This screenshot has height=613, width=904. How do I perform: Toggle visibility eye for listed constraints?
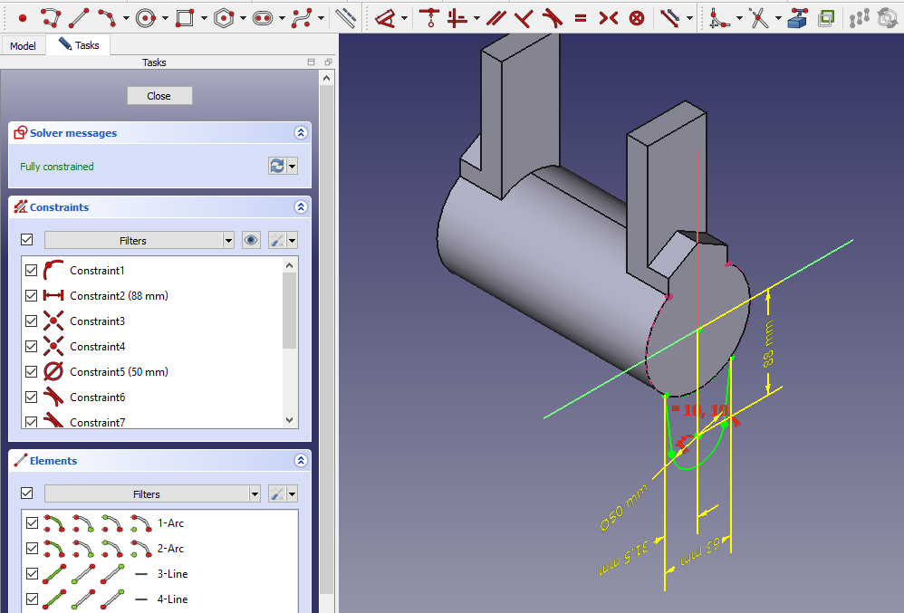click(251, 241)
